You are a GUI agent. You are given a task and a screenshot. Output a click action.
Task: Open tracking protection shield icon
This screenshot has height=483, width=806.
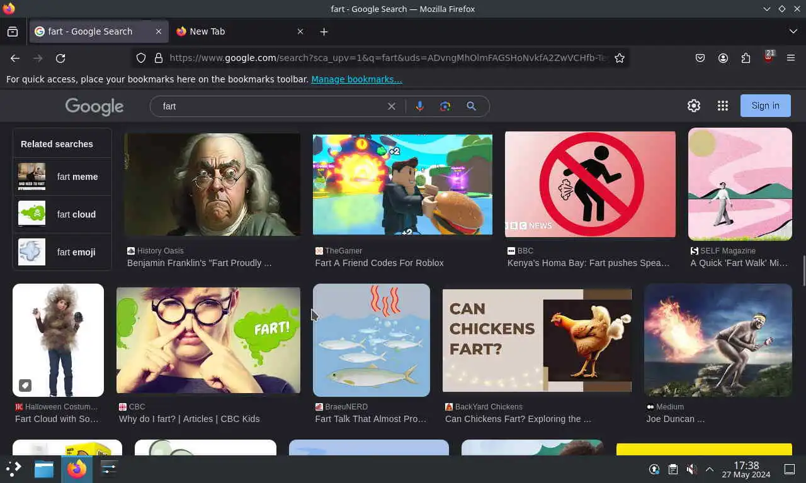click(x=141, y=58)
